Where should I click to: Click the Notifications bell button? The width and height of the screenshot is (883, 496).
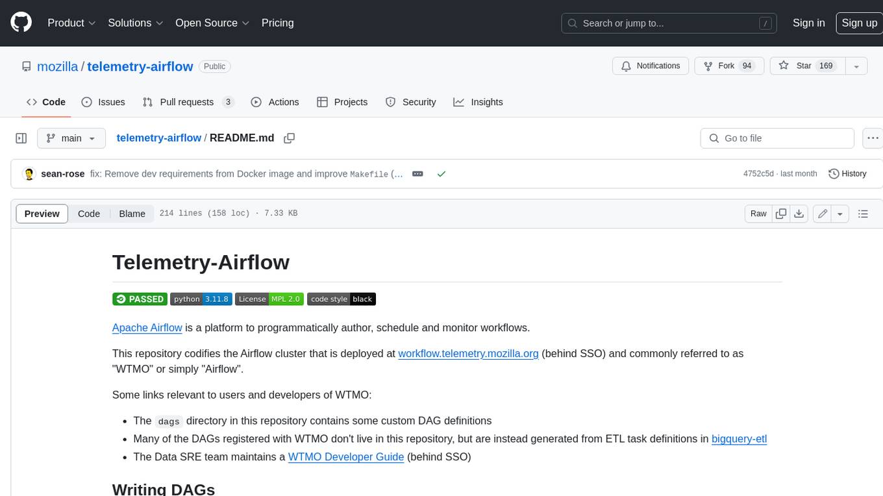651,66
